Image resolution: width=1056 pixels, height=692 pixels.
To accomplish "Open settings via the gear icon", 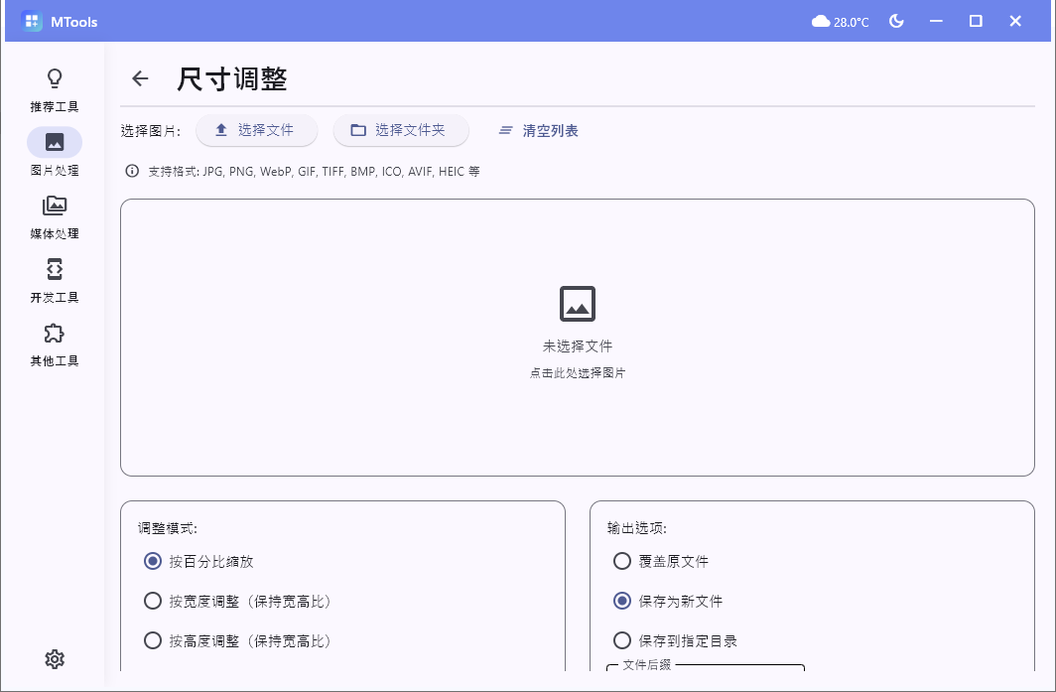I will [55, 659].
